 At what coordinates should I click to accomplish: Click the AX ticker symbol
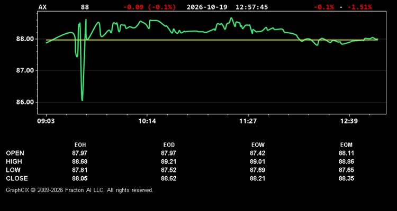42,7
